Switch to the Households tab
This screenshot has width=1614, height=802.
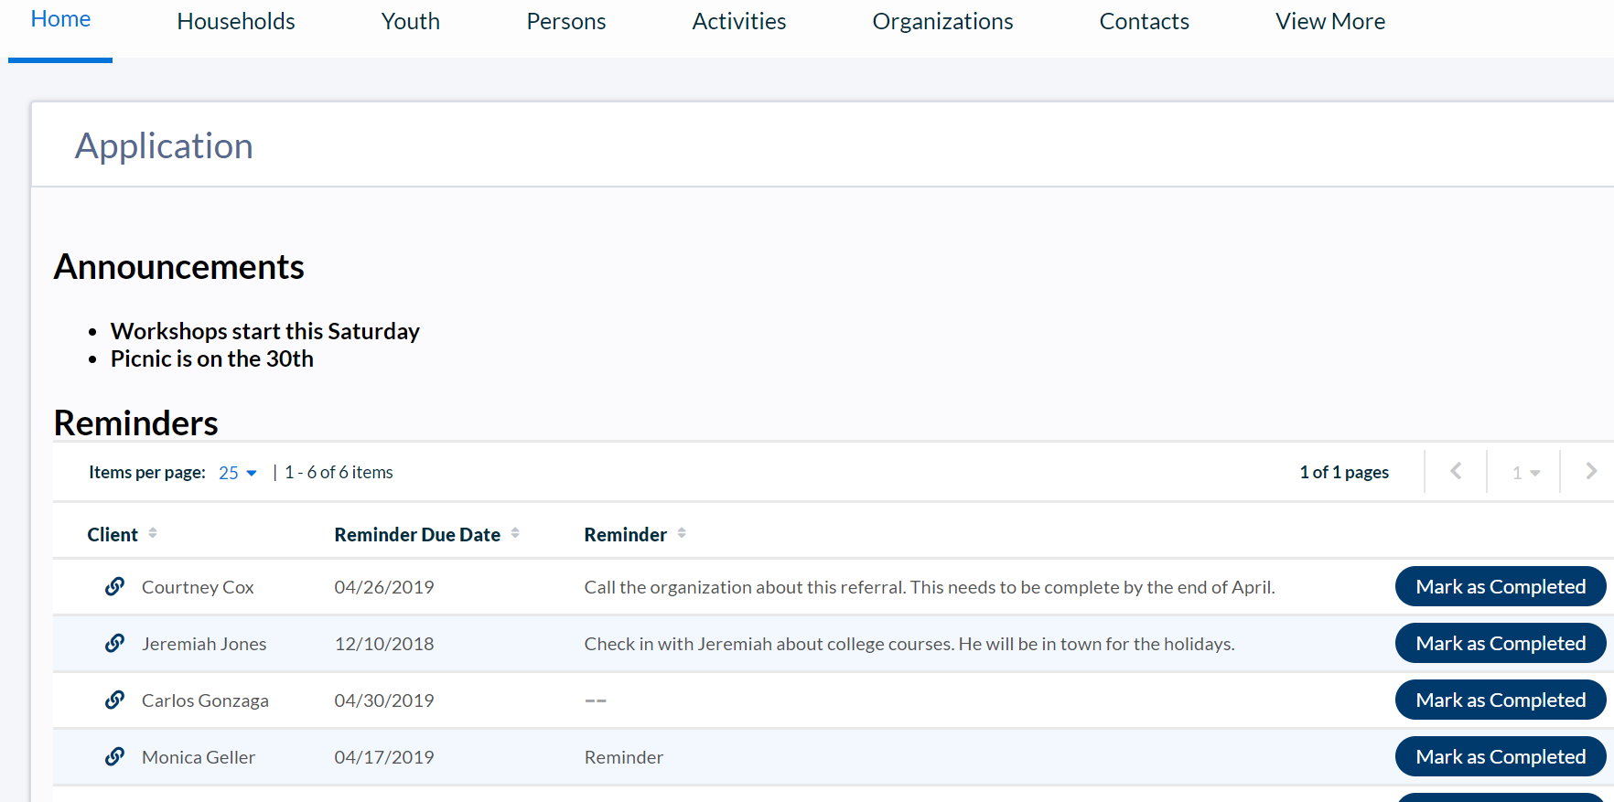tap(236, 21)
